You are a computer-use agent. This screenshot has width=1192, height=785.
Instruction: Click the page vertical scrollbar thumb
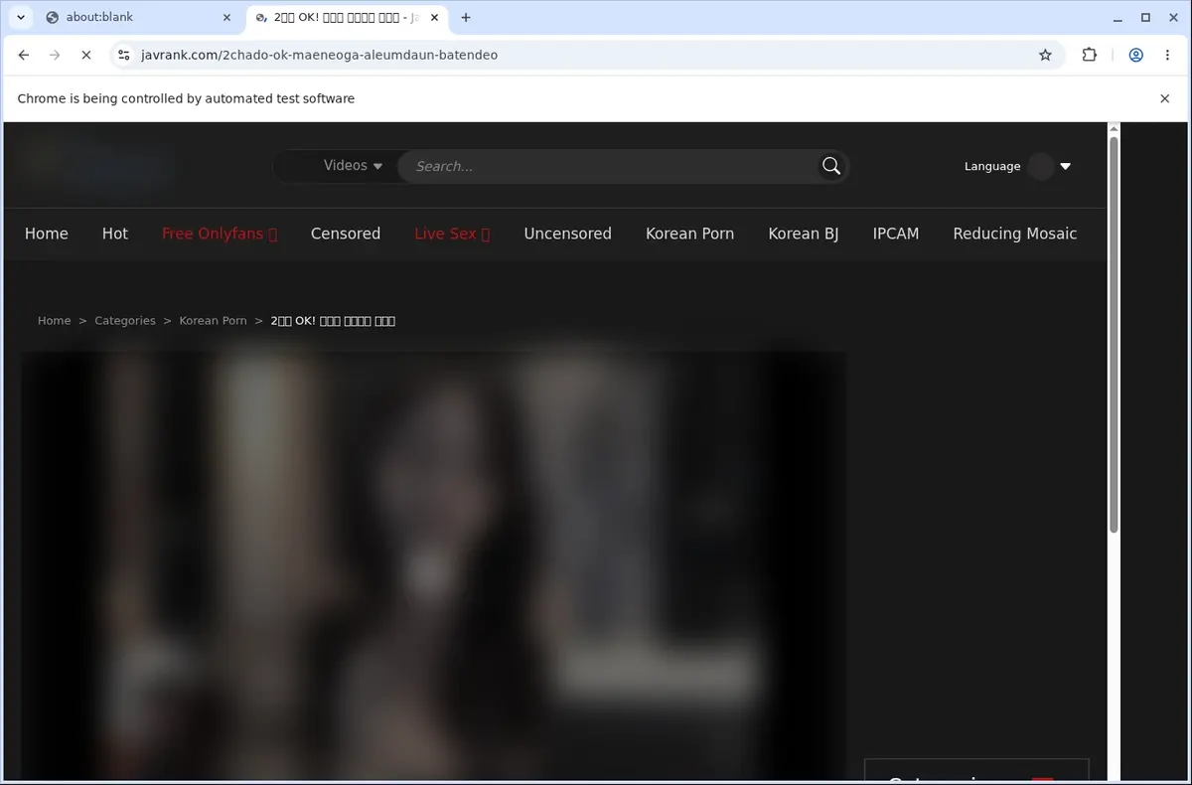pos(1114,333)
